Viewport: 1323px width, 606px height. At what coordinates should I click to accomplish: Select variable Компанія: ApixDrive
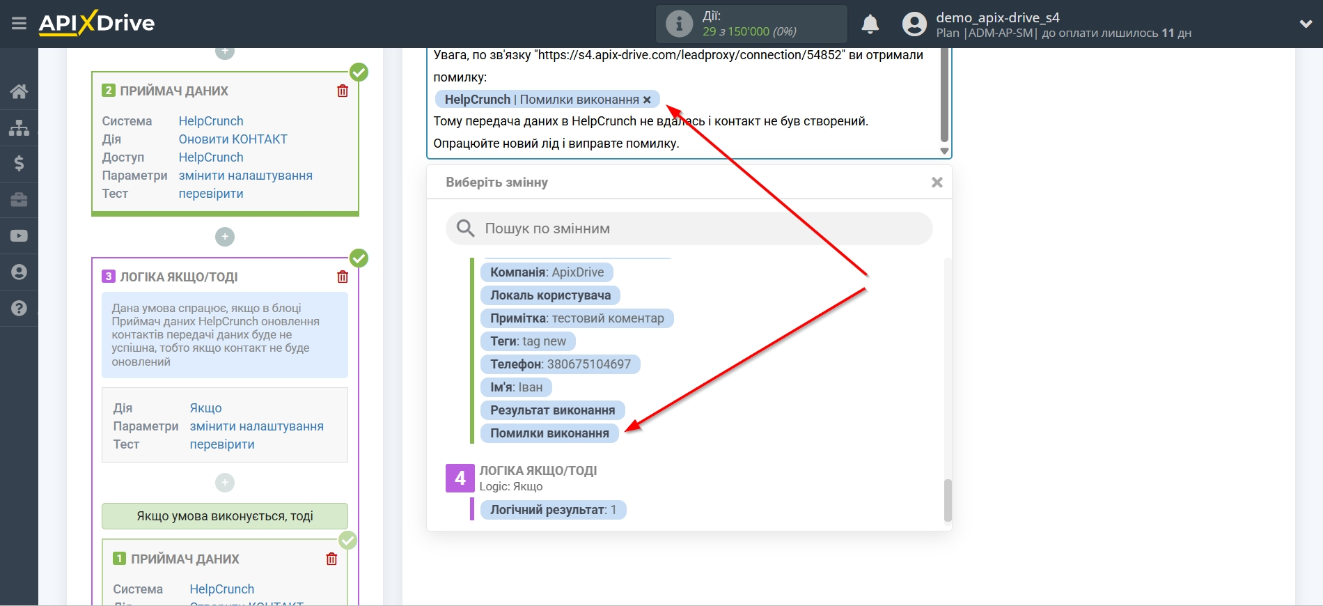click(547, 272)
